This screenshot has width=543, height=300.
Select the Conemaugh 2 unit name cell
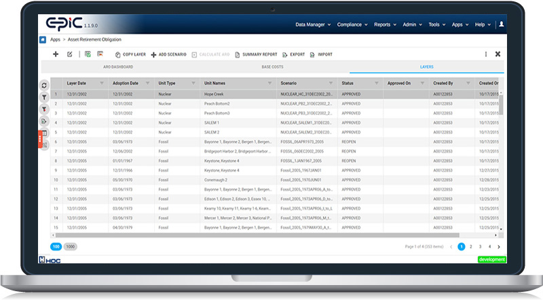[x=238, y=180]
